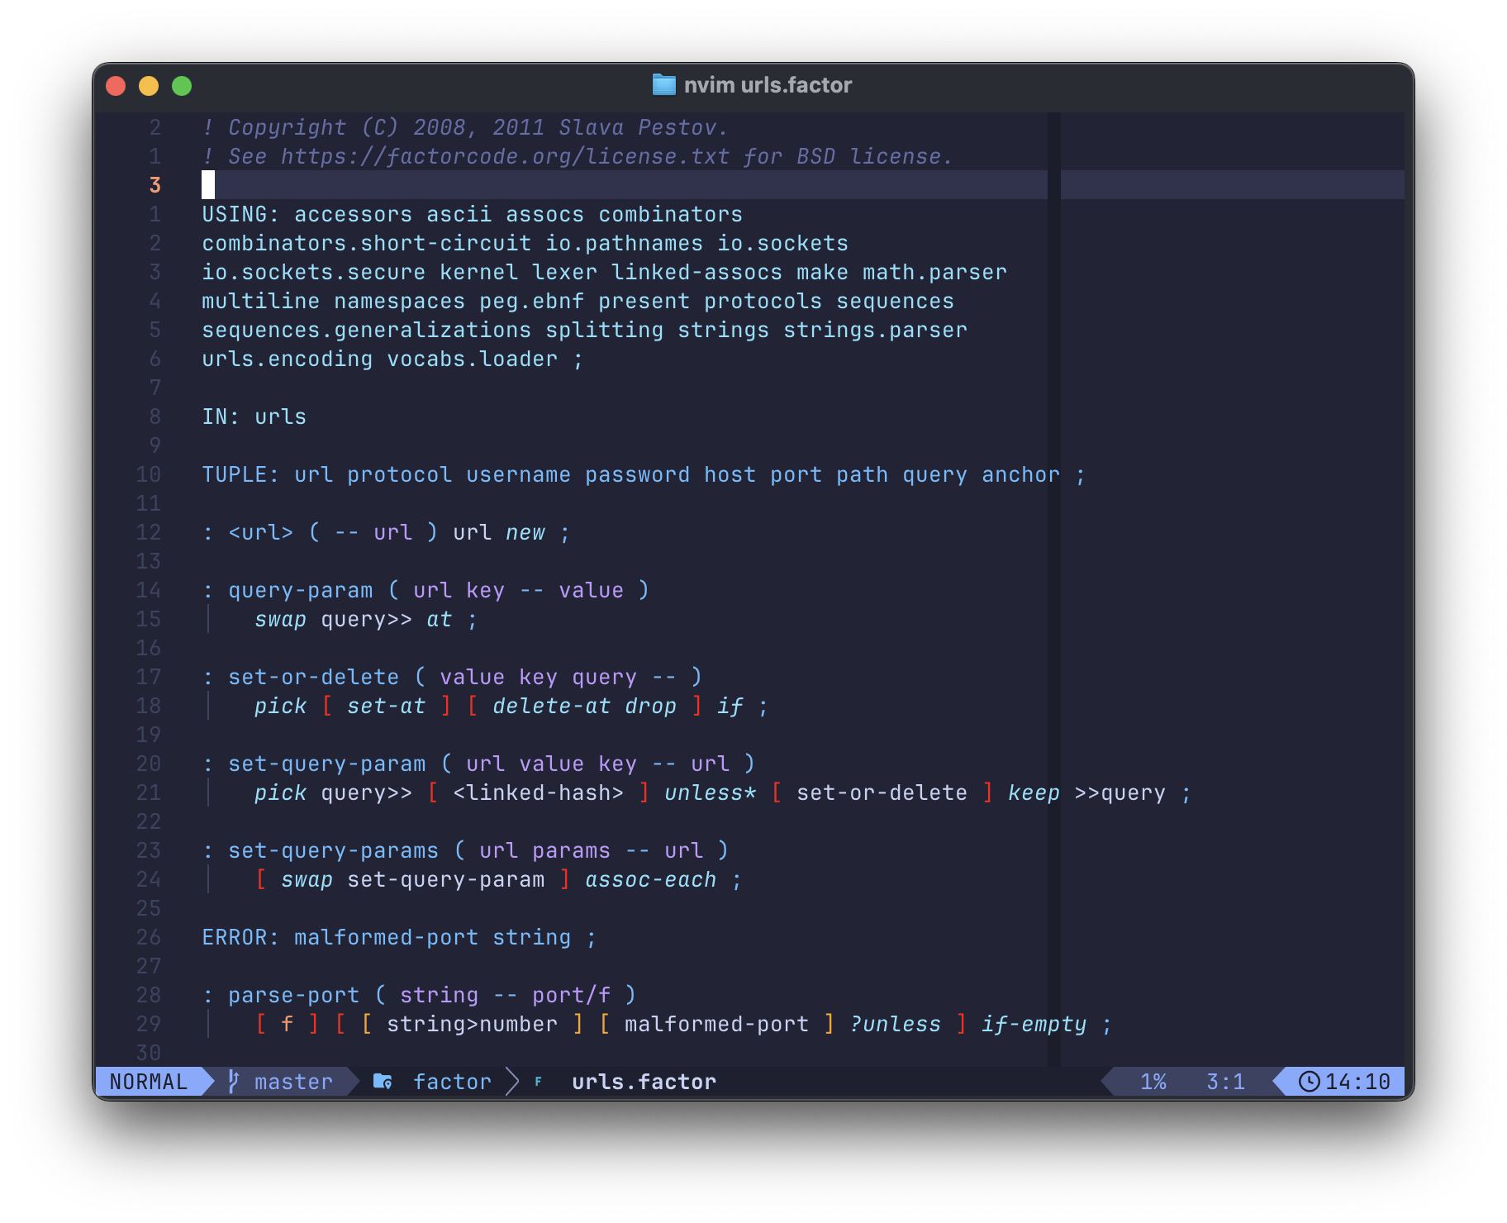Click the ERROR: keyword
The height and width of the screenshot is (1223, 1507).
coord(241,937)
